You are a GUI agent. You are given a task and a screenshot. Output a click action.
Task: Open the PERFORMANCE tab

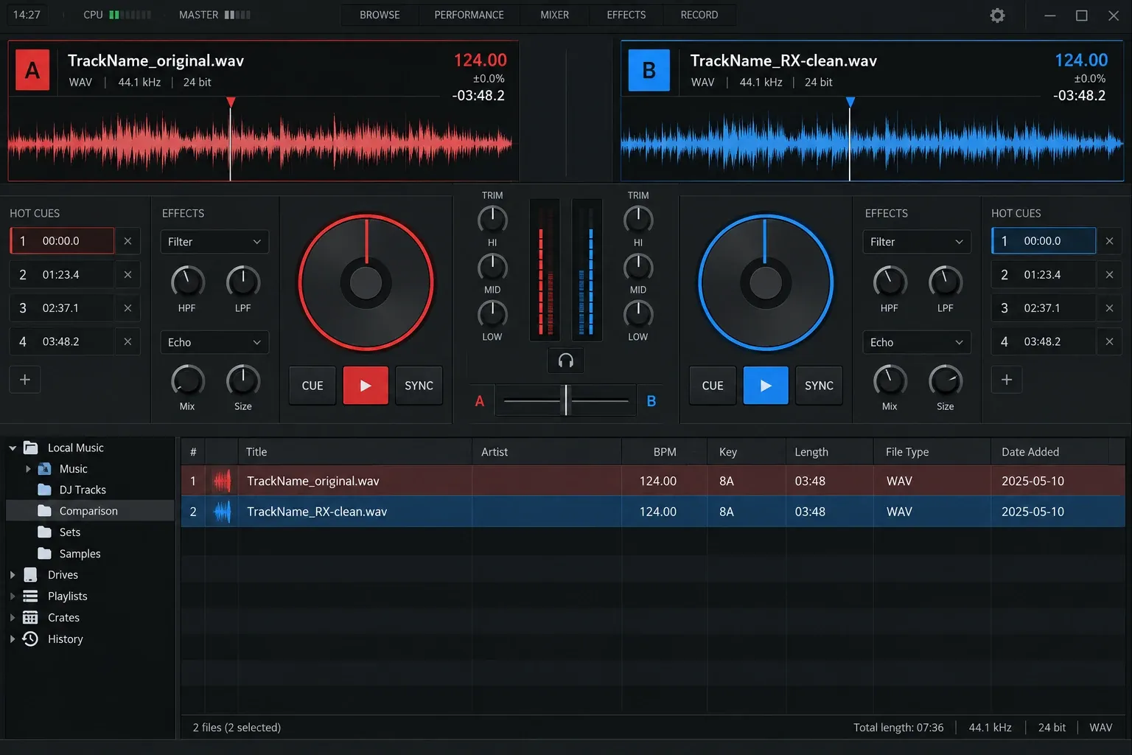[469, 15]
